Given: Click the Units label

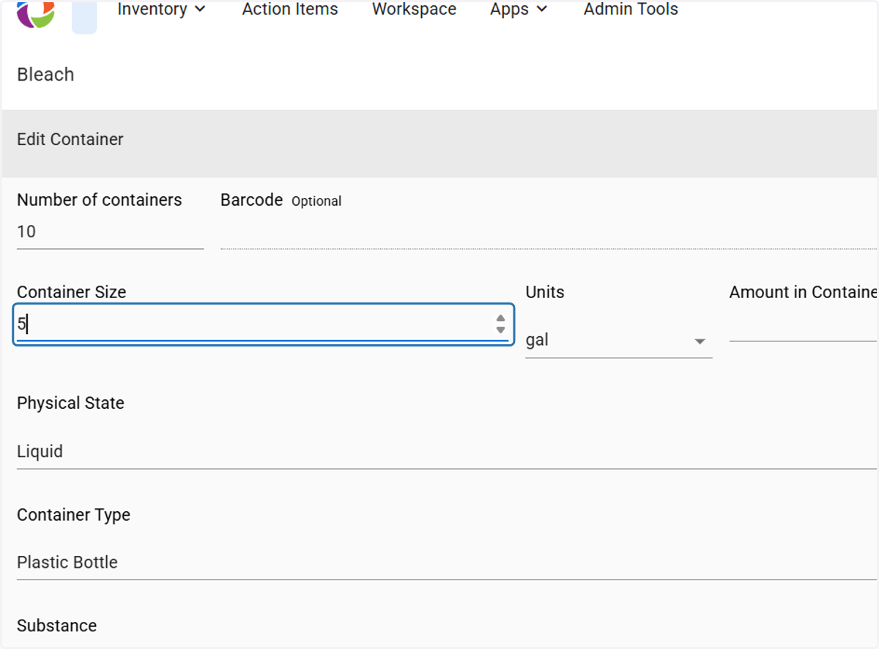Looking at the screenshot, I should coord(545,292).
